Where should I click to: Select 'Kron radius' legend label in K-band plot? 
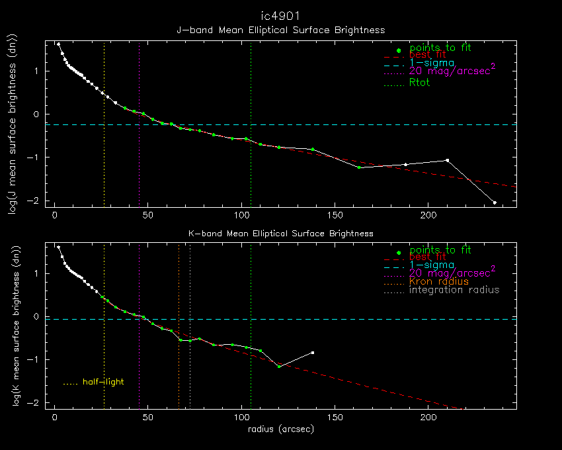(439, 281)
